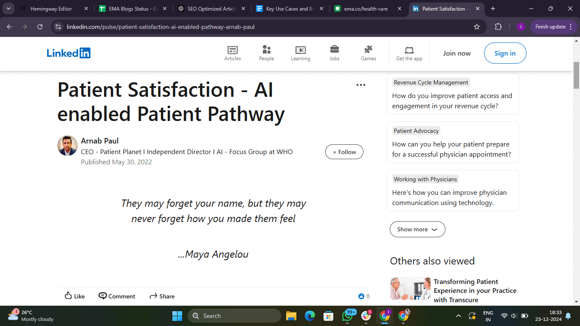
Task: Open the Games puzzle icon
Action: click(x=369, y=49)
